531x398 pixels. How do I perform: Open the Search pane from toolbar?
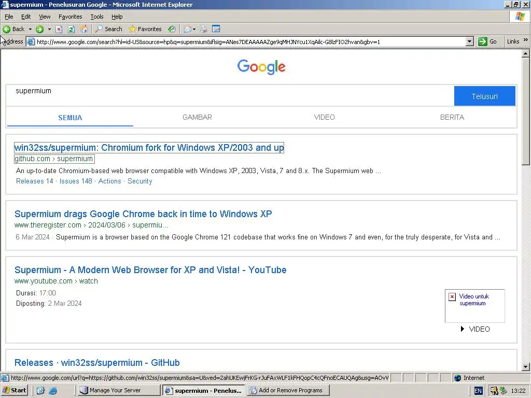(109, 29)
